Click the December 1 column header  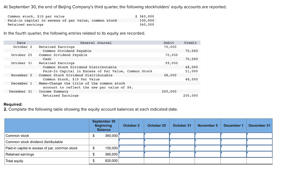(x=234, y=126)
